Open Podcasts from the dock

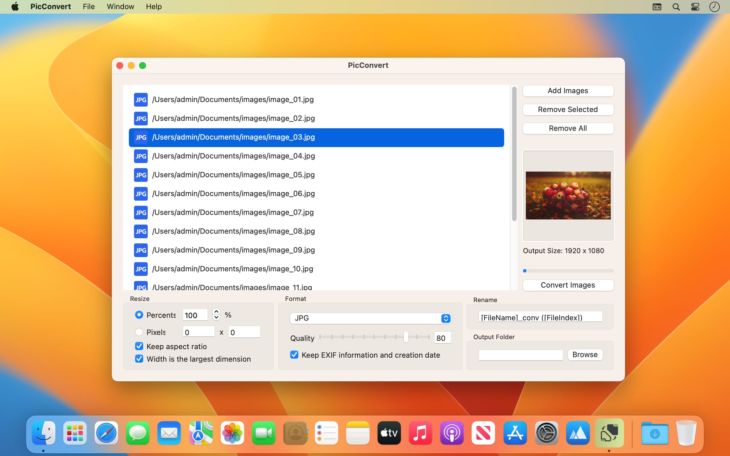pos(452,433)
